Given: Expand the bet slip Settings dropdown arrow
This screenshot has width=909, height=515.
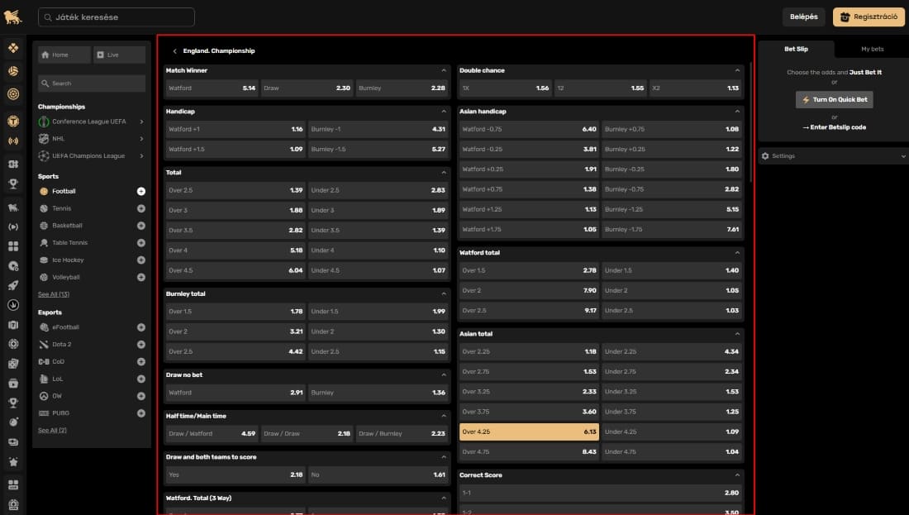Looking at the screenshot, I should (903, 156).
